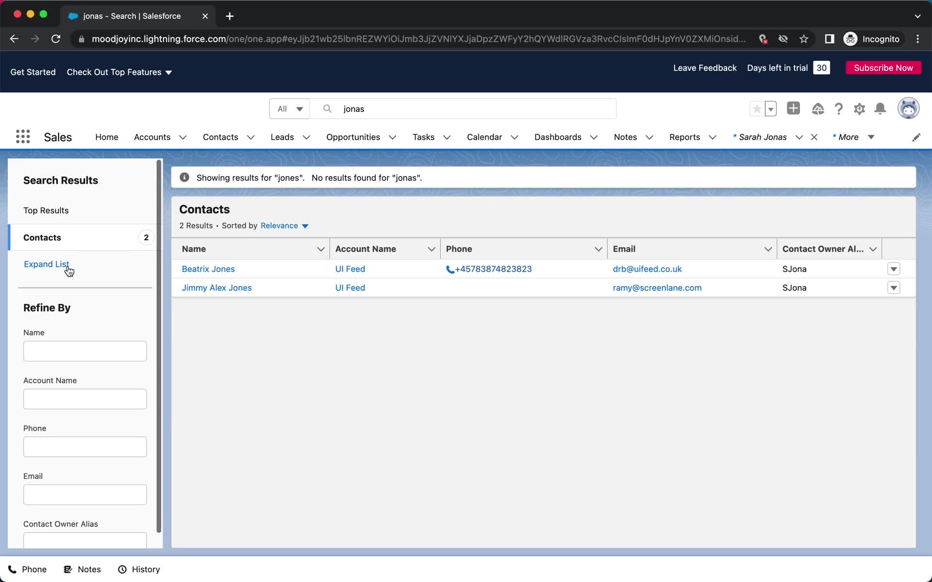The image size is (932, 582).
Task: Click the Incognito profile button
Action: pyautogui.click(x=872, y=39)
